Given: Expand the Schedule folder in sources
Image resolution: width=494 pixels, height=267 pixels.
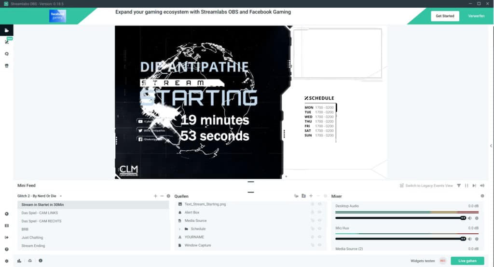Looking at the screenshot, I should (179, 229).
